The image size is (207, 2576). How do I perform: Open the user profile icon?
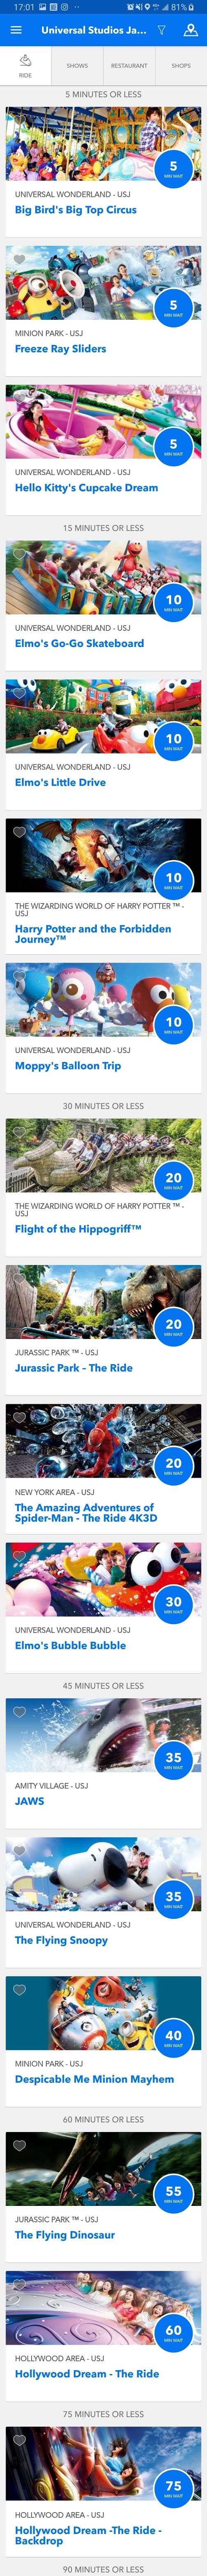190,30
